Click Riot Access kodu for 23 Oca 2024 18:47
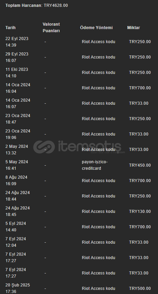 (98, 119)
